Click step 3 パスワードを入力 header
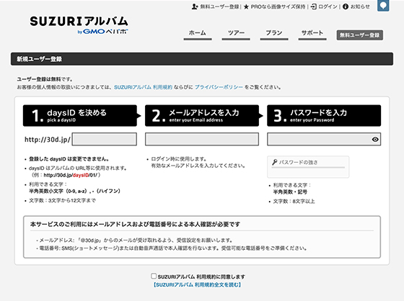This screenshot has width=404, height=301. pos(324,115)
